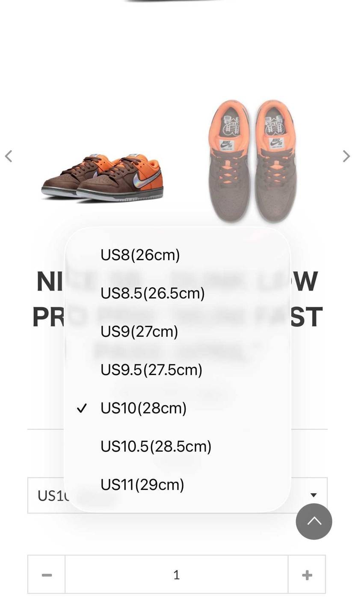Pick the US9(27cm) option
This screenshot has width=355, height=603.
(139, 331)
